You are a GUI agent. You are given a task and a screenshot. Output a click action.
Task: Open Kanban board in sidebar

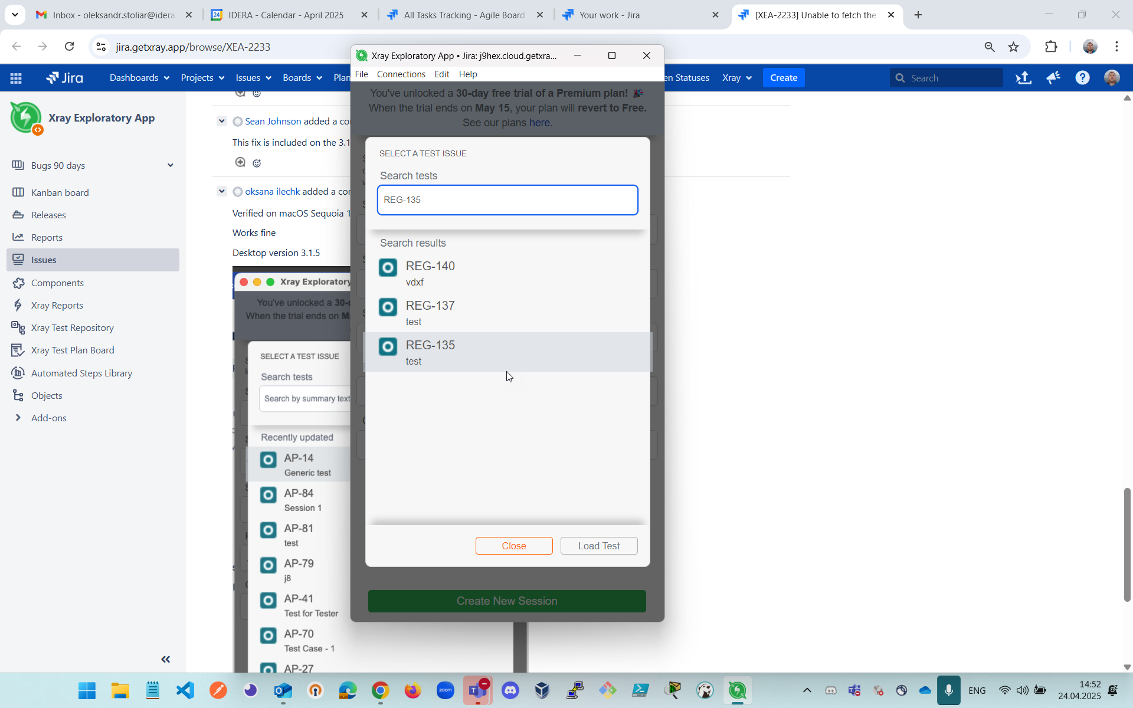(x=60, y=192)
